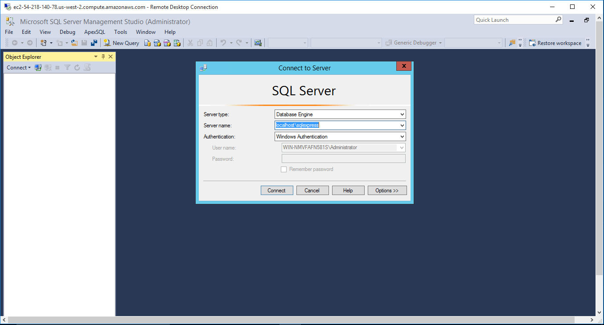Click Connect Object Explorer icon
Viewport: 604px width, 325px height.
pyautogui.click(x=38, y=68)
